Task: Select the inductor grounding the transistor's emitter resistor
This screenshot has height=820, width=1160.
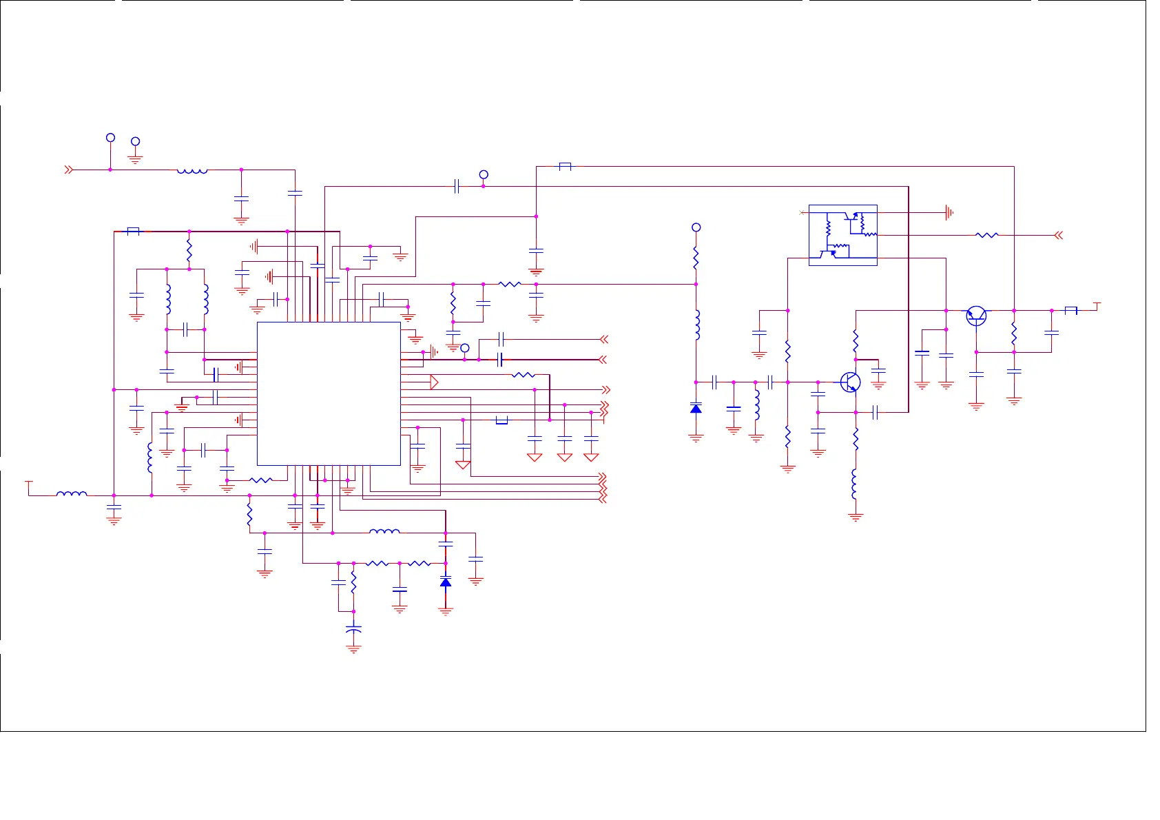Action: [x=855, y=484]
